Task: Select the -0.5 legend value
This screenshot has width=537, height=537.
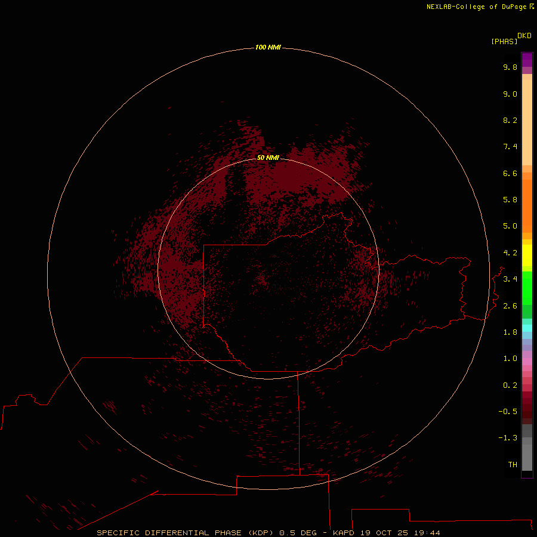Action: tap(508, 412)
